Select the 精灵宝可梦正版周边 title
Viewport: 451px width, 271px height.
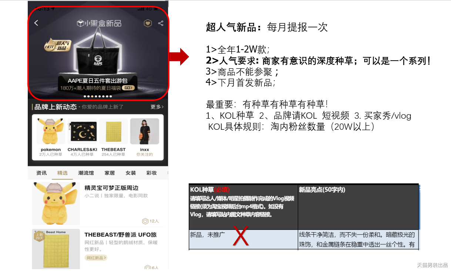click(x=111, y=188)
